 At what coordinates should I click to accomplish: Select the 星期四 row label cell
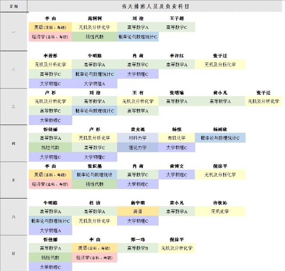[x=14, y=143]
